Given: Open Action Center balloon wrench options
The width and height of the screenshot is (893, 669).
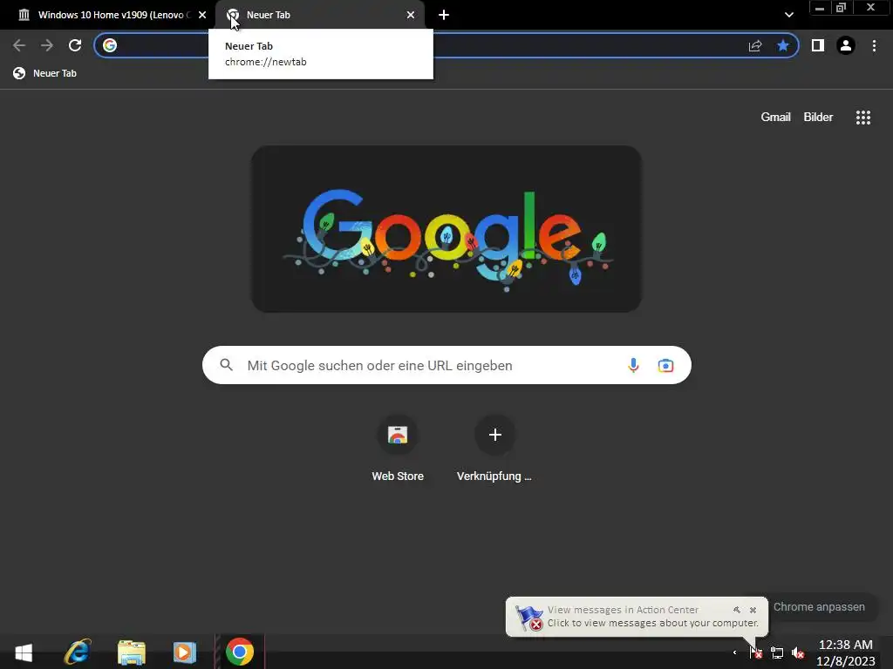Looking at the screenshot, I should (736, 610).
